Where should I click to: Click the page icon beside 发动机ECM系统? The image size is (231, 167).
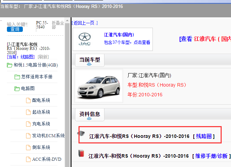28,136
